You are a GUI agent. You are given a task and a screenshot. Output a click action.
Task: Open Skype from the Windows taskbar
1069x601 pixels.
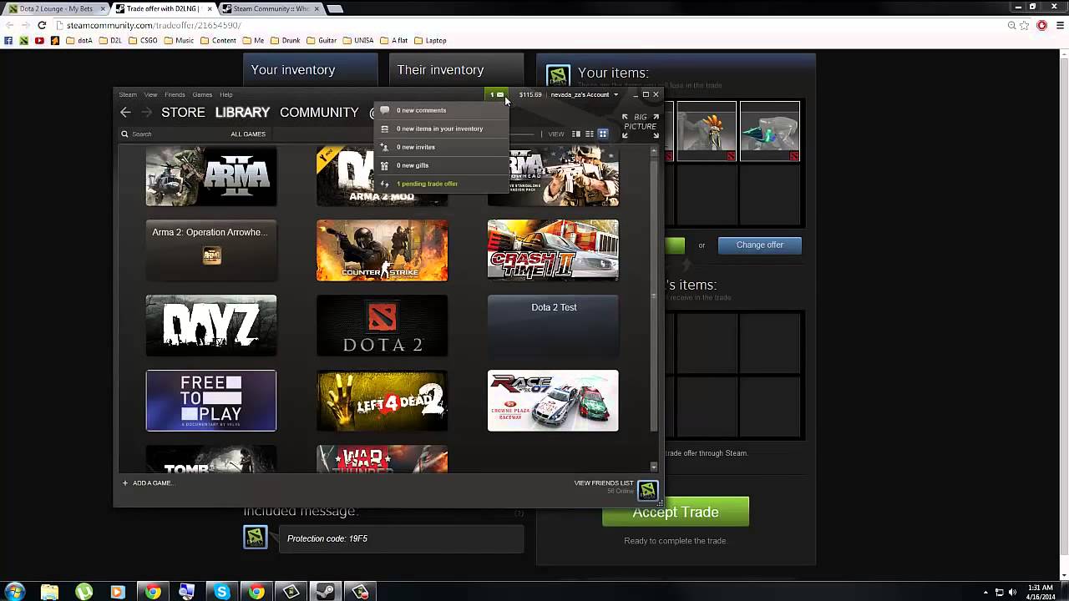(x=221, y=592)
